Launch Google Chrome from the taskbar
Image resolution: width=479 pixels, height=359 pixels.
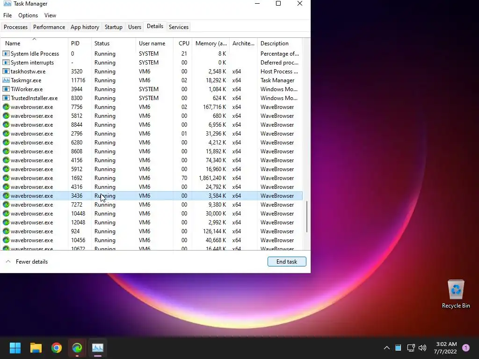[57, 348]
